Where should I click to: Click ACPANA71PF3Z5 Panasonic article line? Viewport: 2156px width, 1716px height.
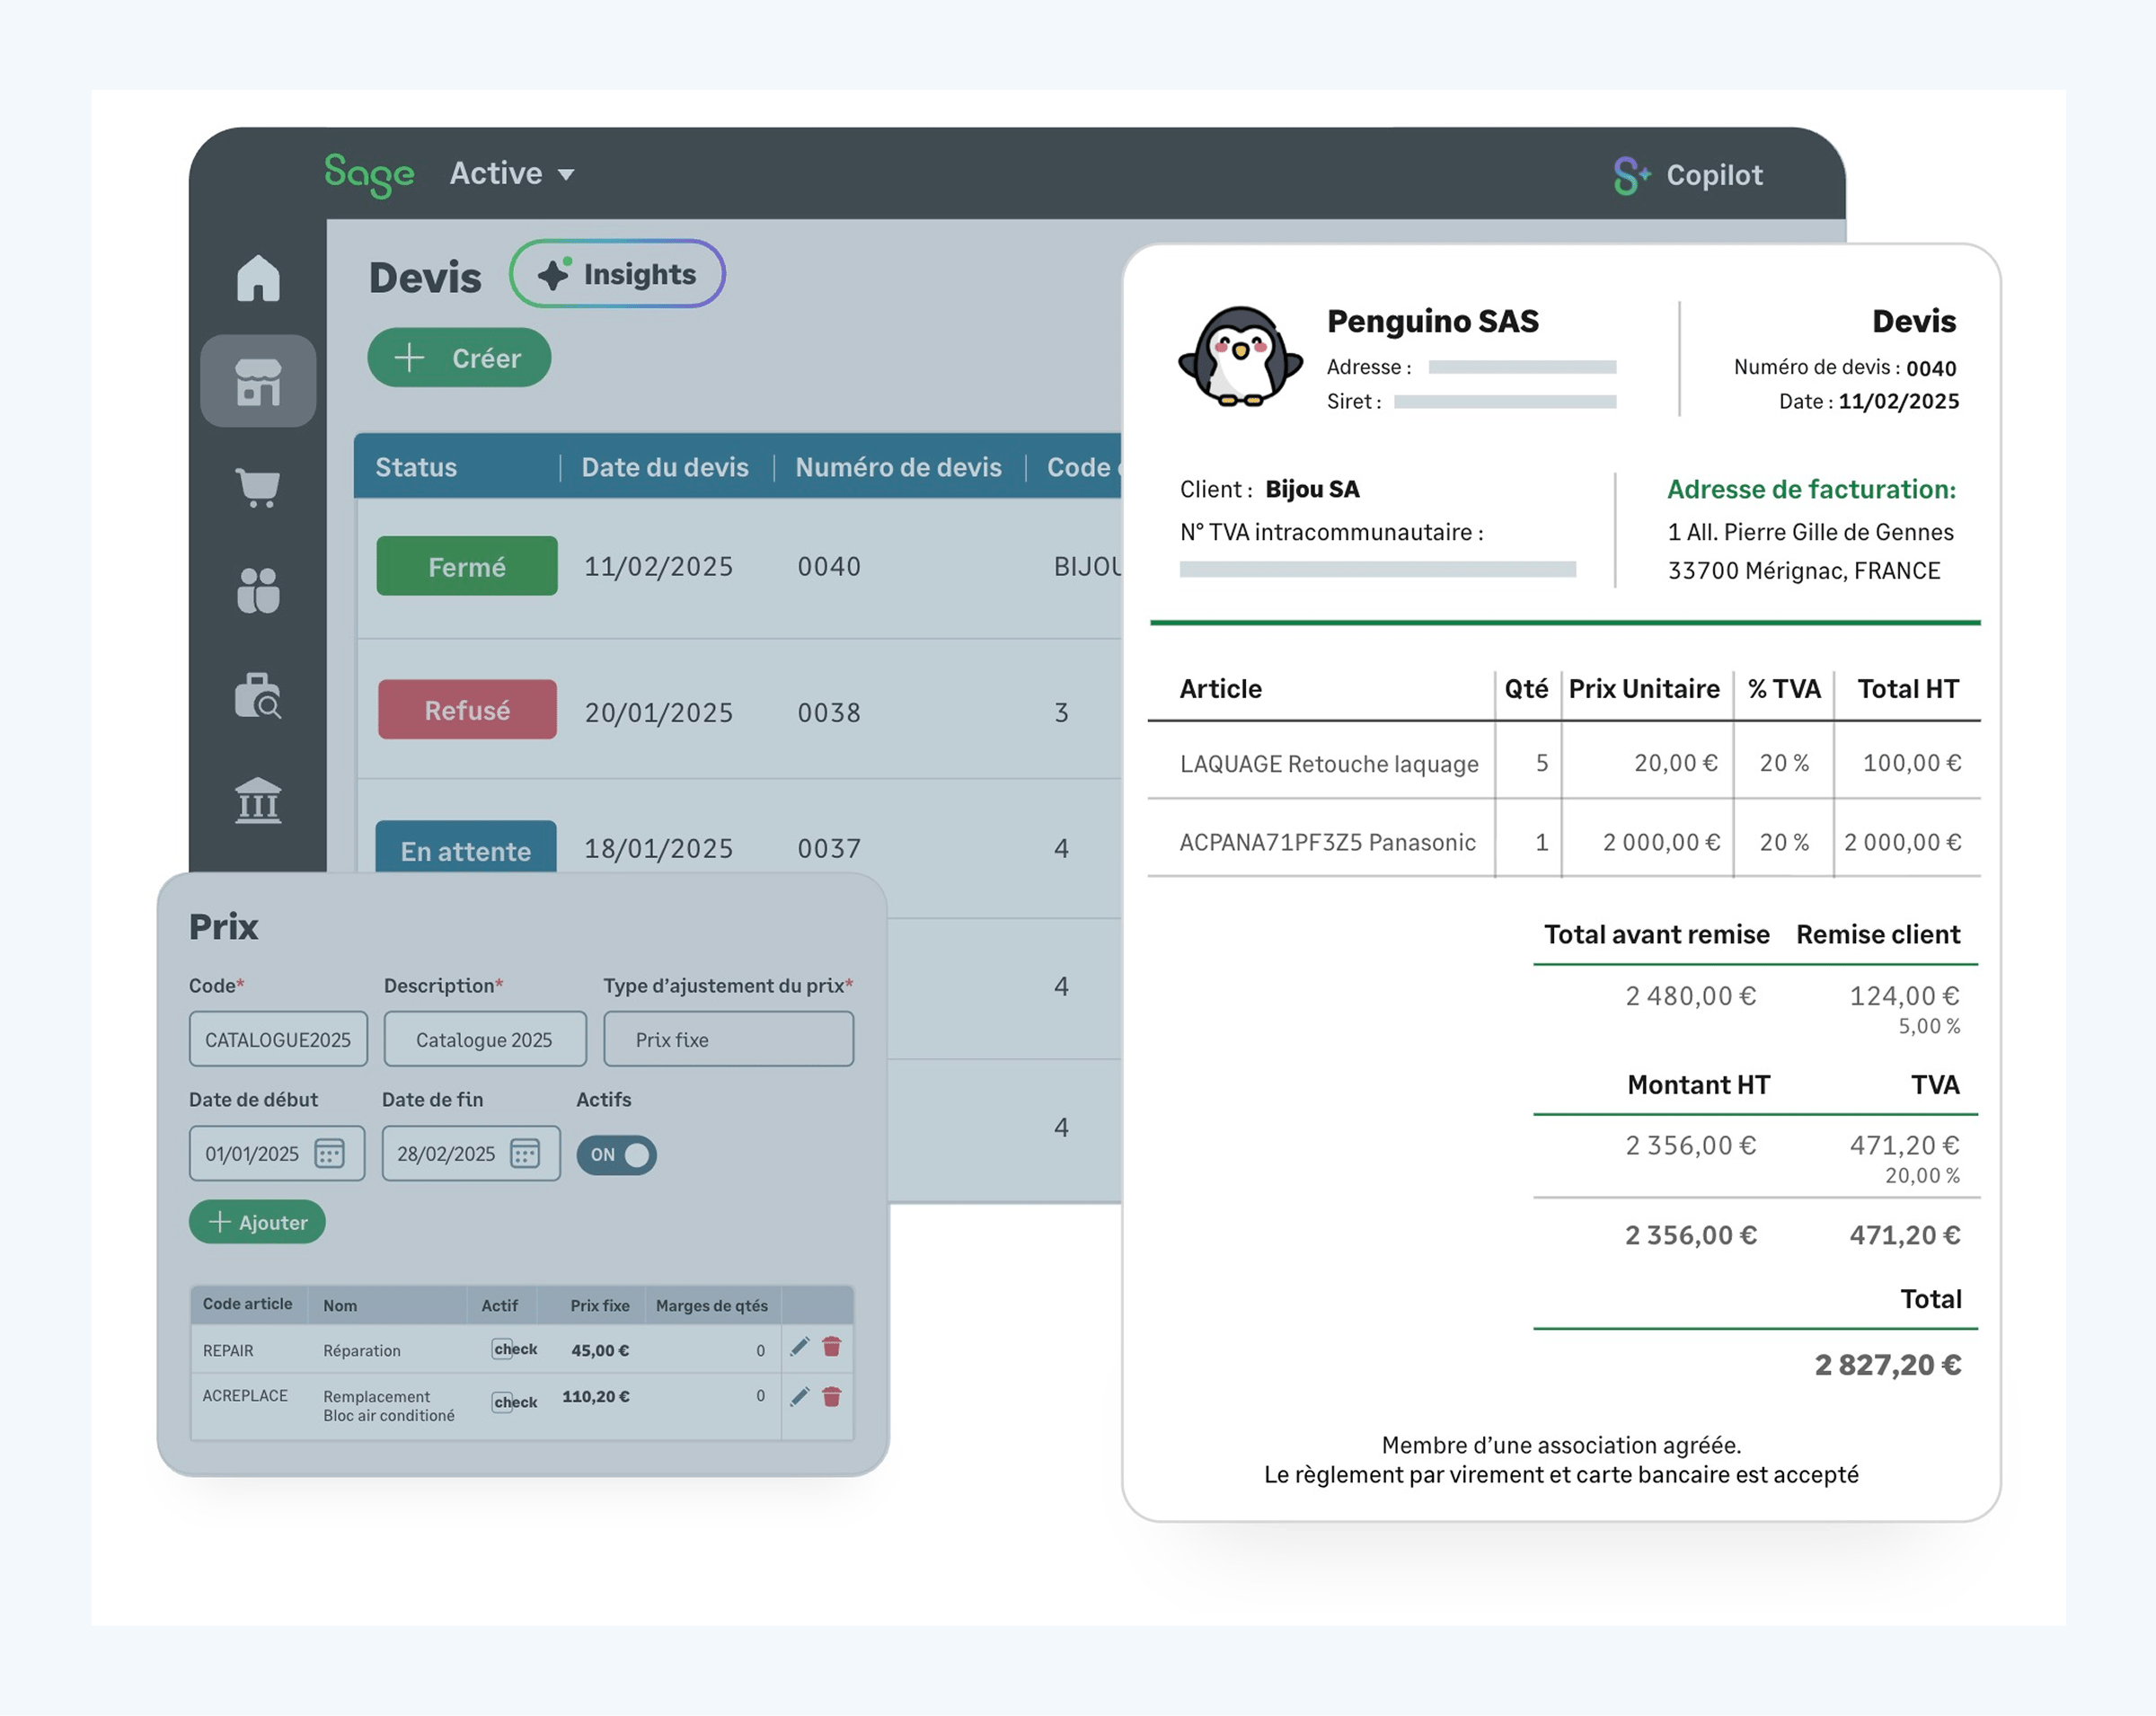pyautogui.click(x=1328, y=842)
